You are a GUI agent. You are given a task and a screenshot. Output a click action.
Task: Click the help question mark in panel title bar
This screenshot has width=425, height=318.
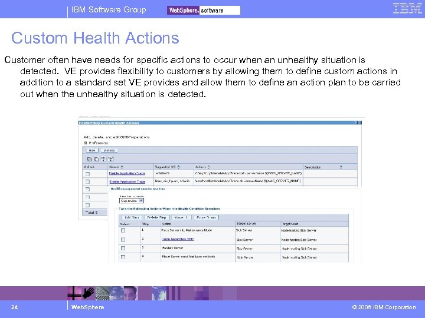click(356, 122)
